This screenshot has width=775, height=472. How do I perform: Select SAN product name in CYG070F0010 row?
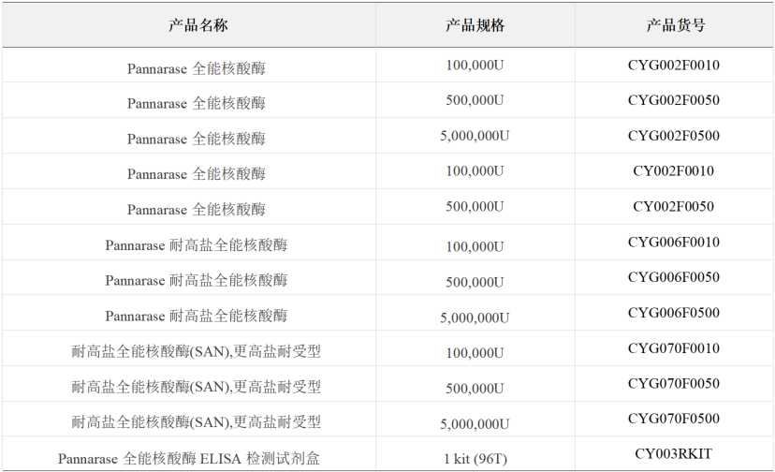click(x=197, y=352)
